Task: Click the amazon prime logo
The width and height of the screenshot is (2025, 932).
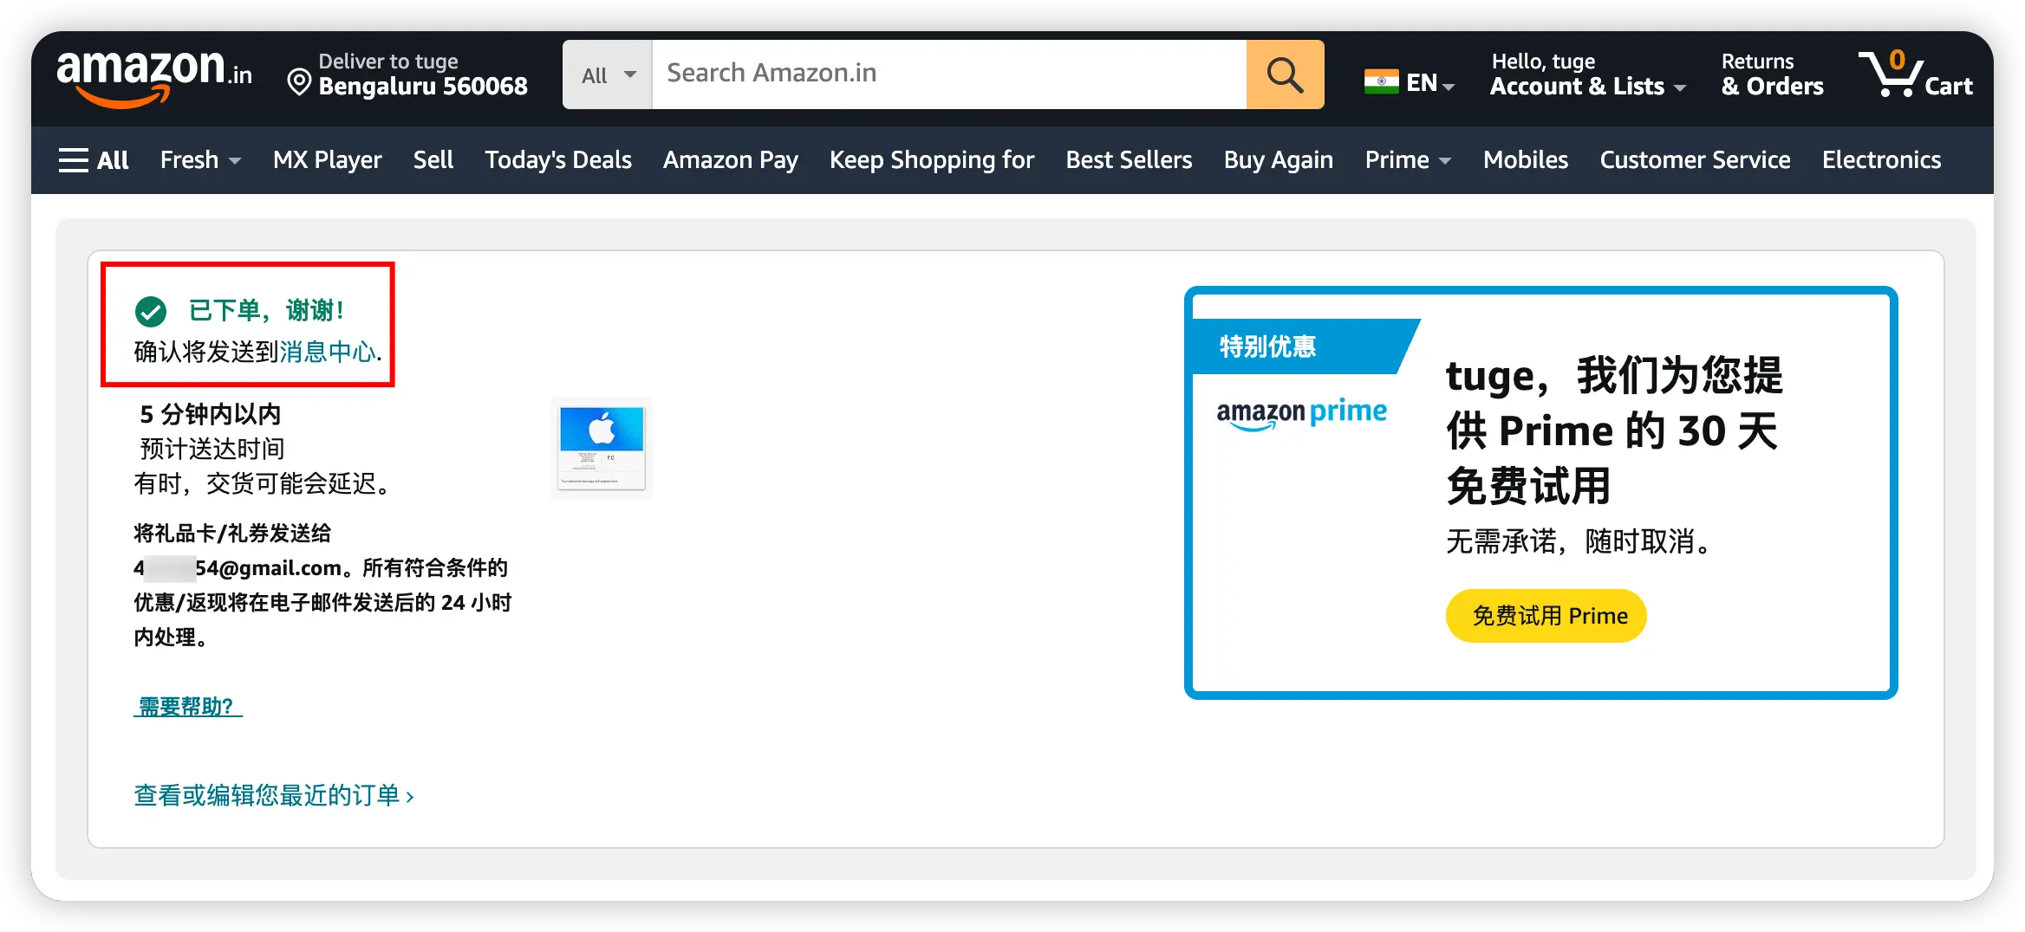Action: 1301,414
